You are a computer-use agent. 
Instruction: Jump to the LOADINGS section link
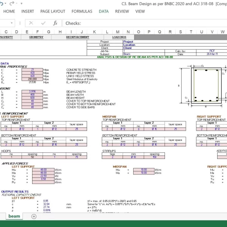tap(119, 37)
